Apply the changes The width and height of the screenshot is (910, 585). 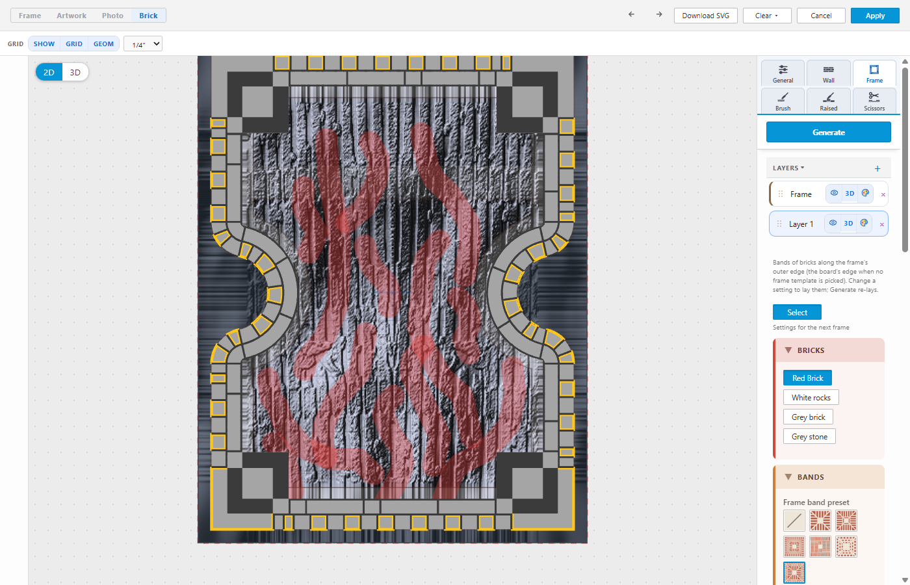click(x=875, y=16)
